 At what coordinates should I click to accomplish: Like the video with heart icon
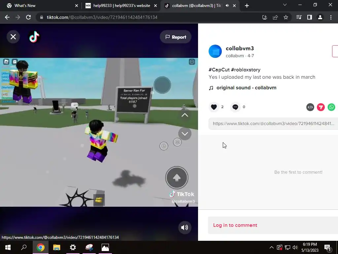[x=214, y=107]
